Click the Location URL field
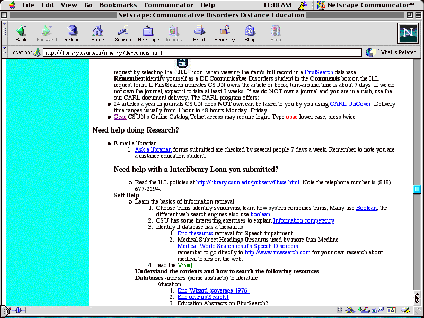The width and height of the screenshot is (424, 318). point(202,52)
